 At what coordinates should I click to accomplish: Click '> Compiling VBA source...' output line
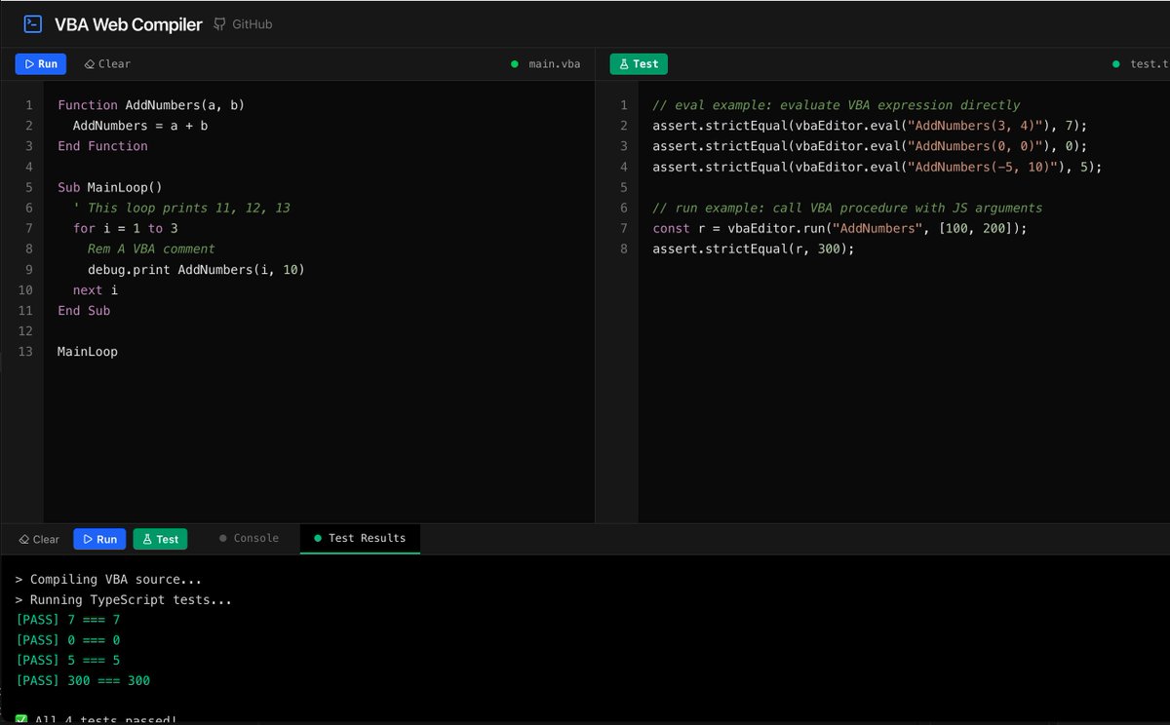click(x=109, y=579)
